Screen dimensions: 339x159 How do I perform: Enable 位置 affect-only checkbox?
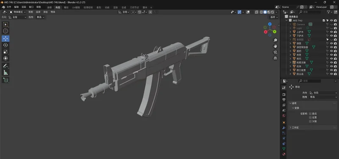click(310, 118)
